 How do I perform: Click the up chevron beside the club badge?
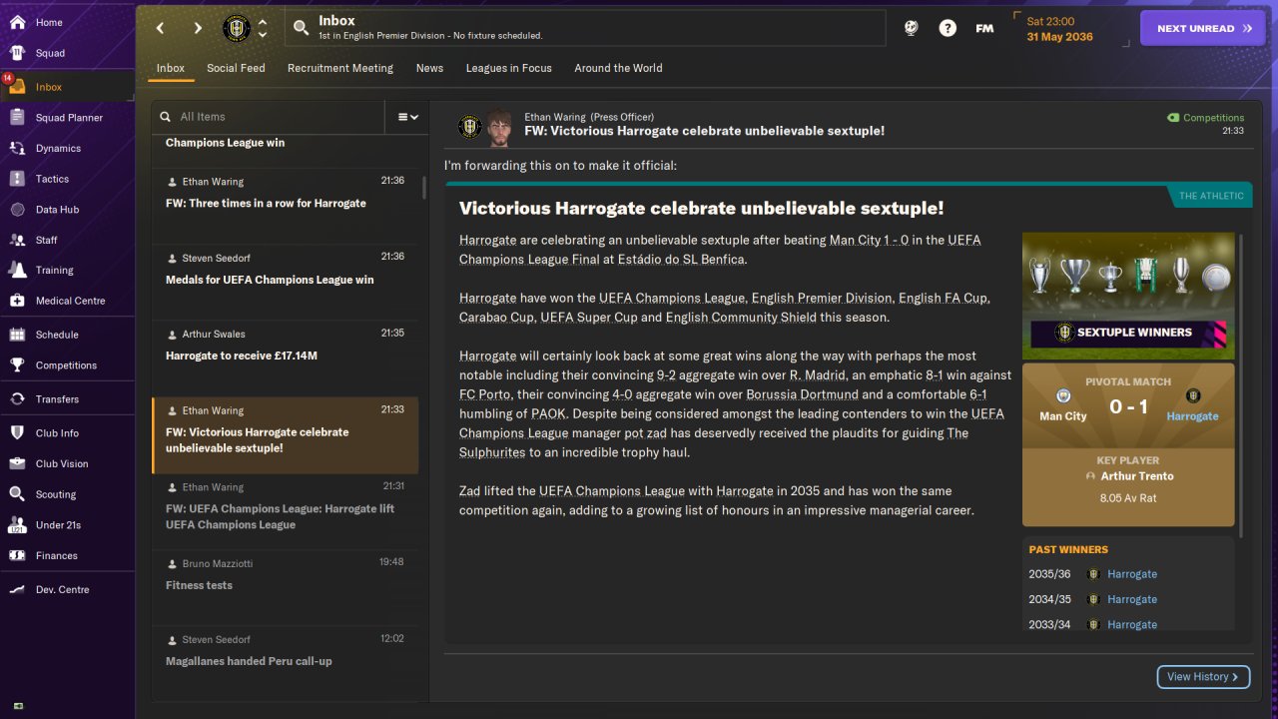(x=263, y=22)
